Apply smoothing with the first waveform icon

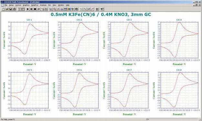pos(81,9)
